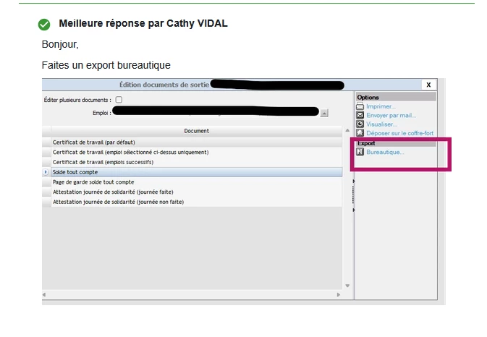Open the Emploi dropdown arrow

(x=324, y=114)
